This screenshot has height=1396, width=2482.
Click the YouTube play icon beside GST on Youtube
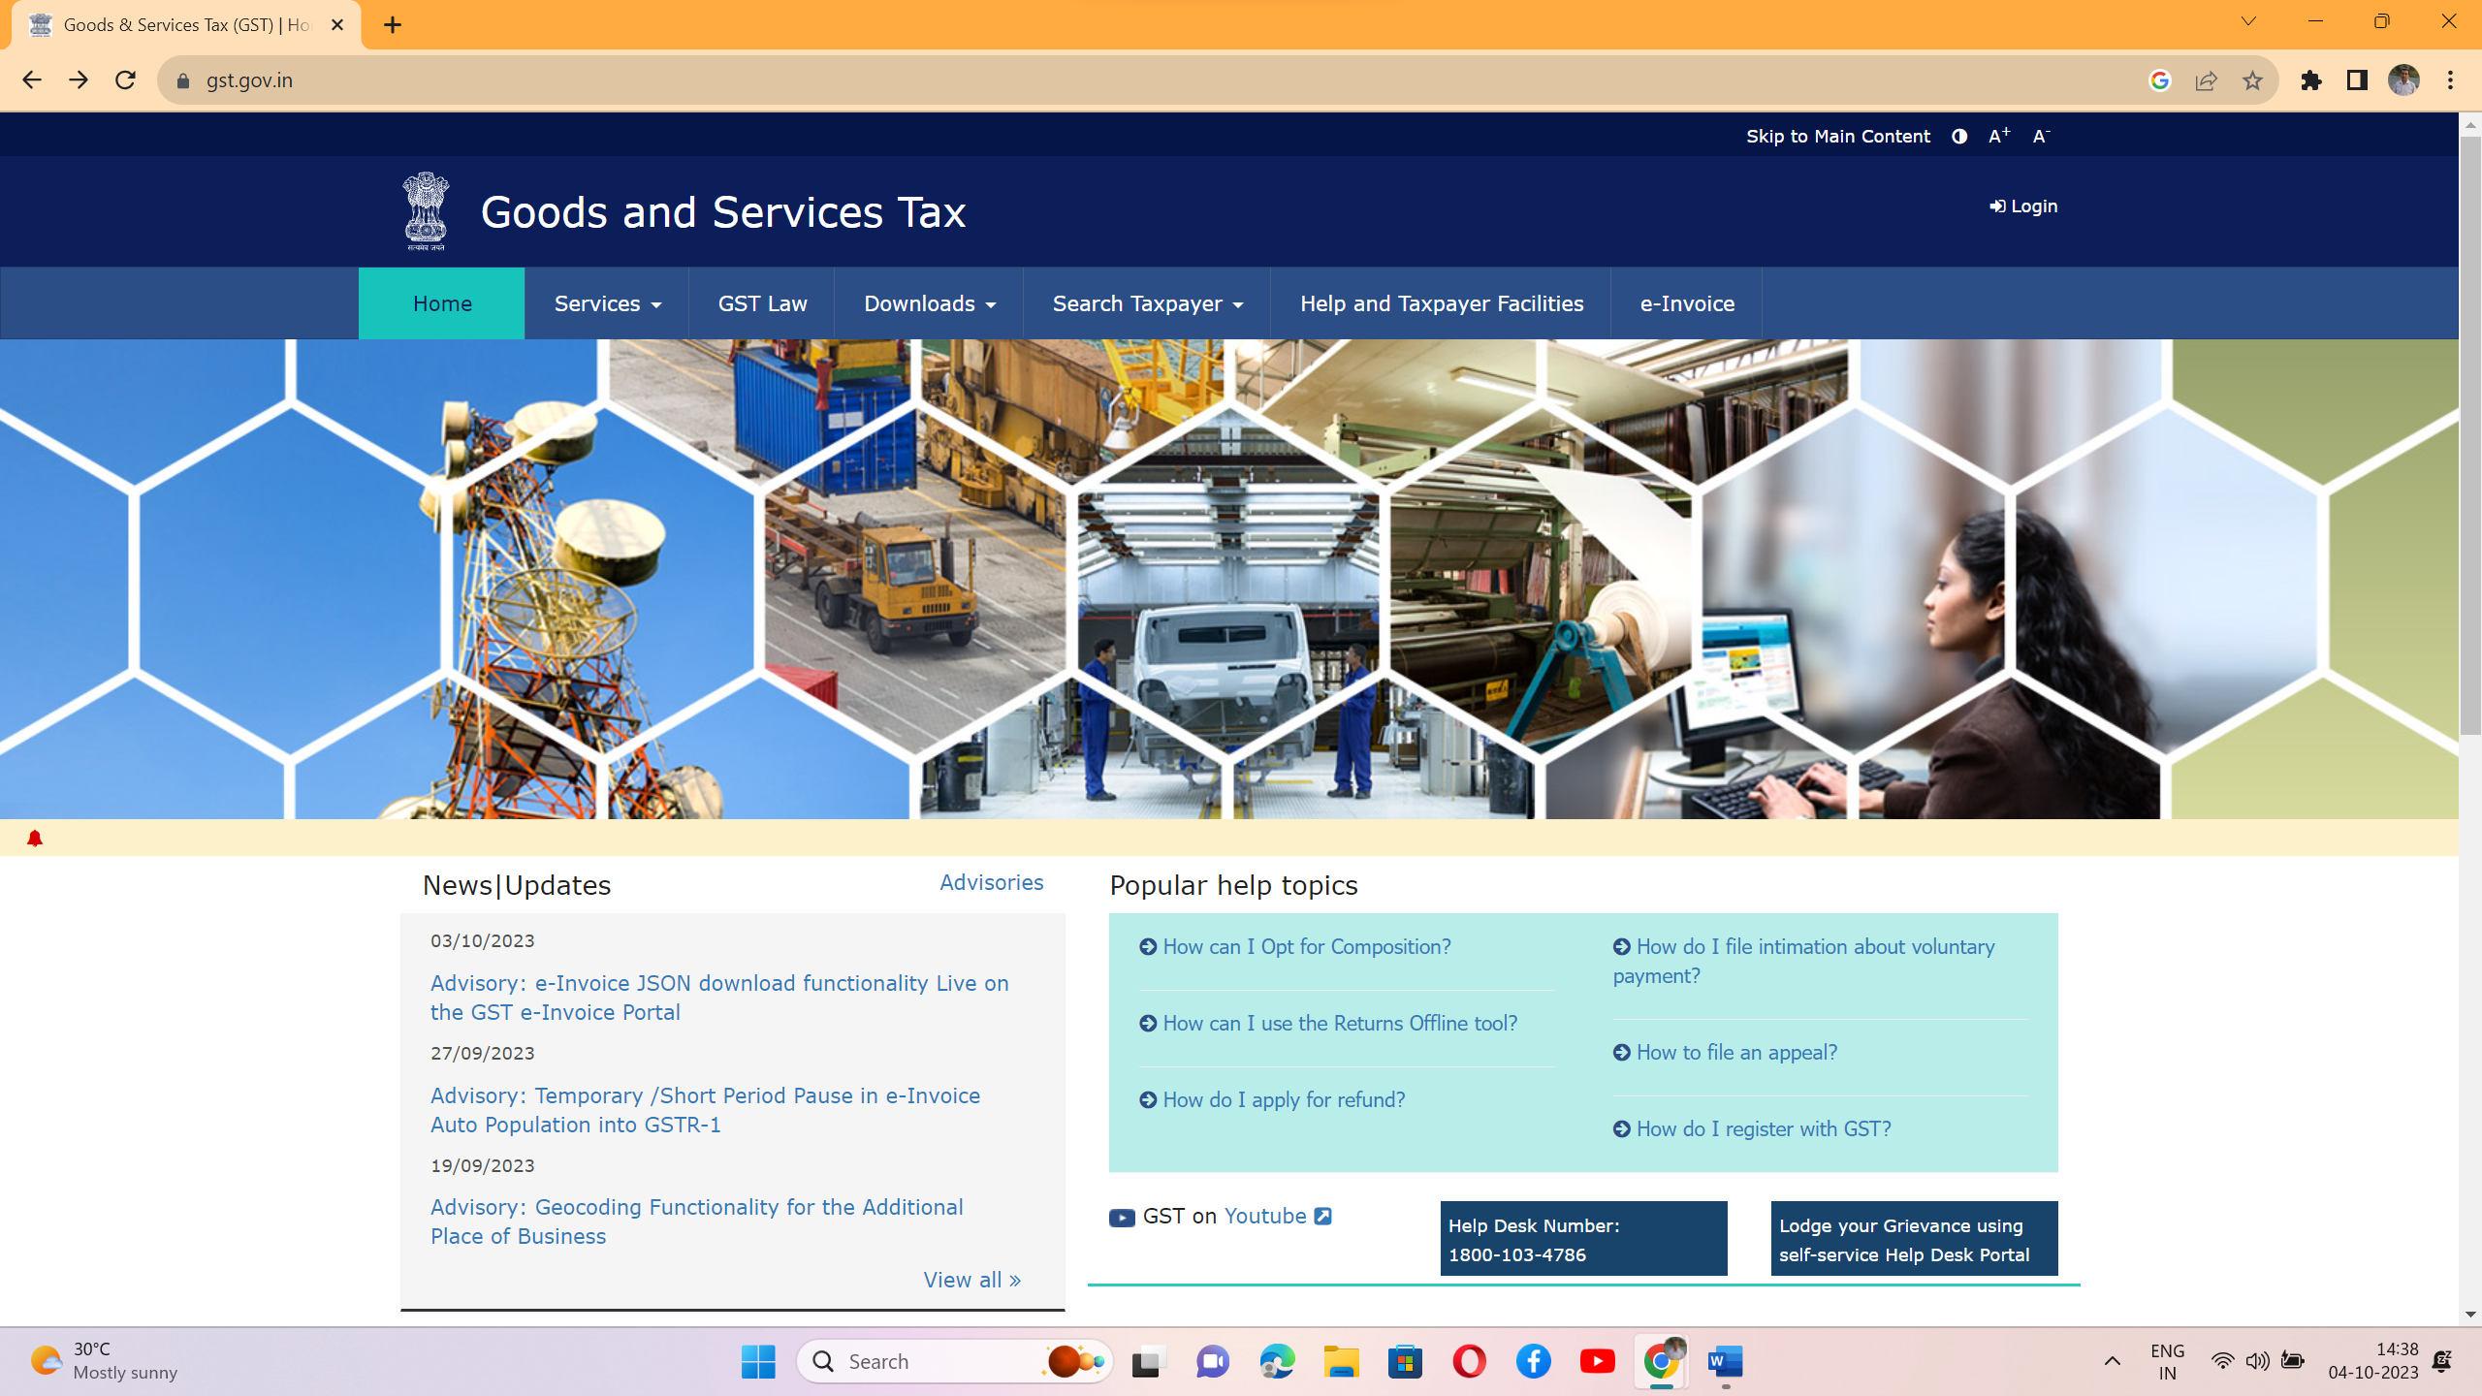(1120, 1216)
